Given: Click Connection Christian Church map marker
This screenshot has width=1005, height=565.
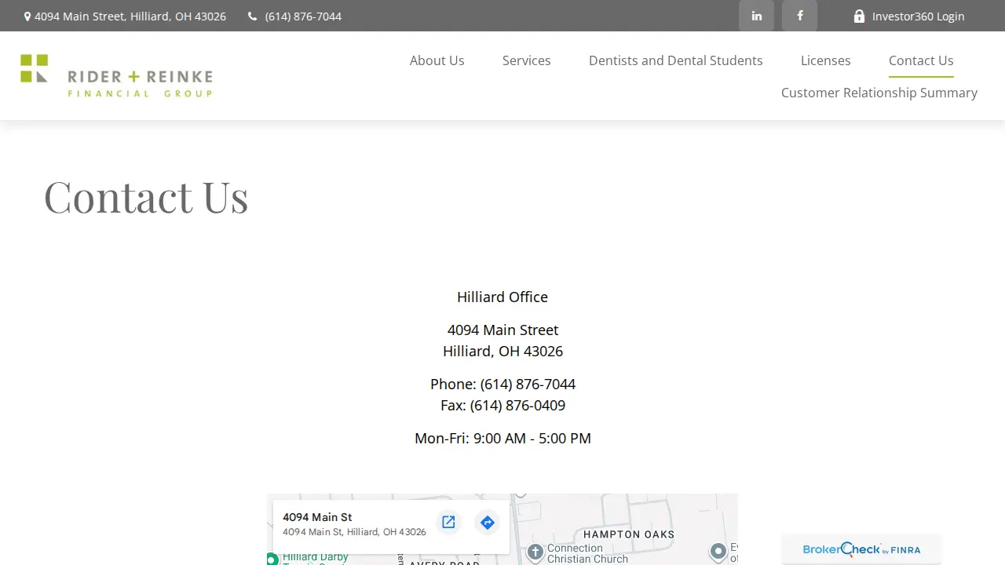Looking at the screenshot, I should coord(535,552).
